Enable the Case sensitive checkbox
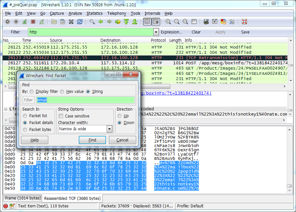Viewport: 296px width, 212px height. [x=61, y=116]
